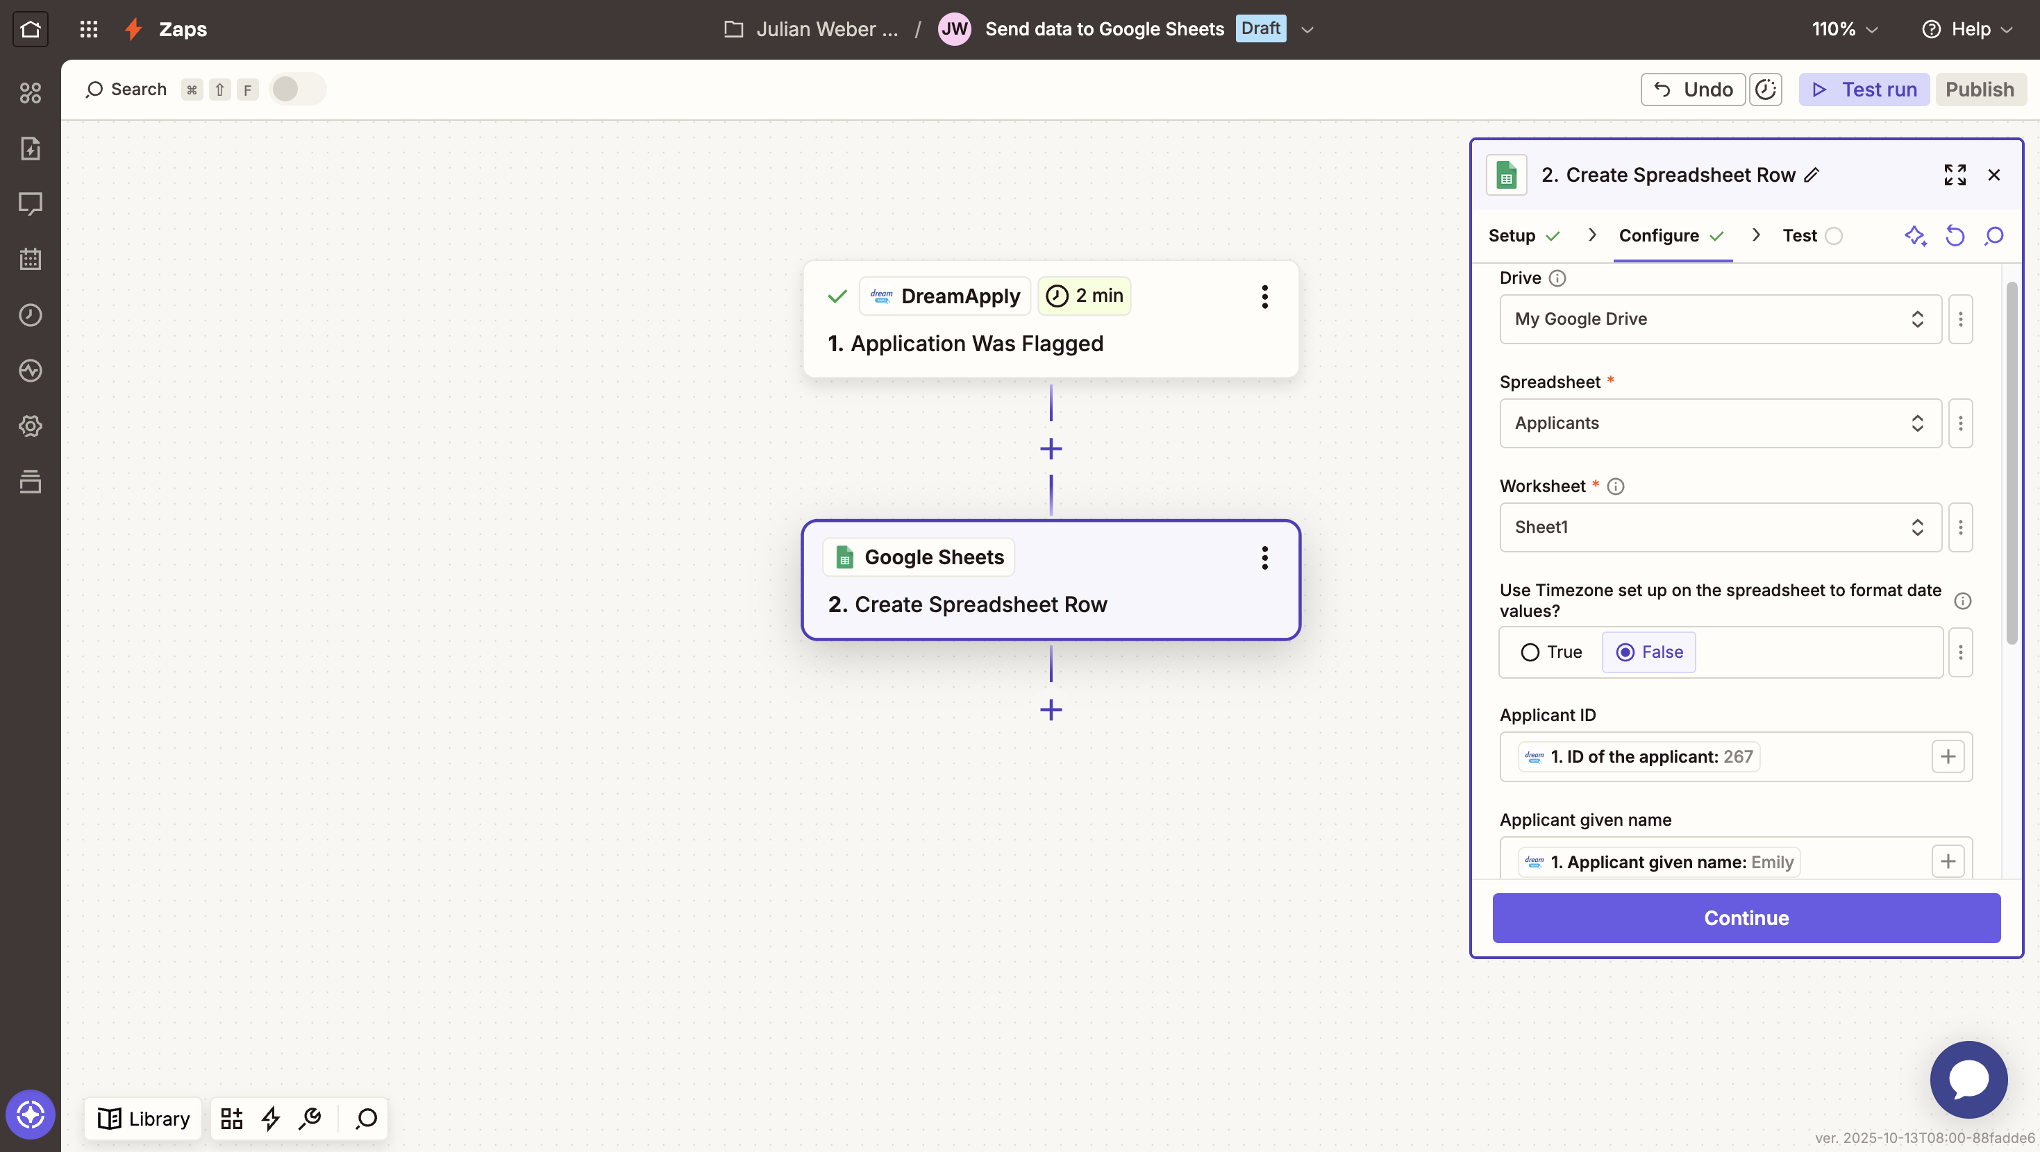This screenshot has width=2040, height=1152.
Task: Expand the Help menu
Action: pos(1967,29)
